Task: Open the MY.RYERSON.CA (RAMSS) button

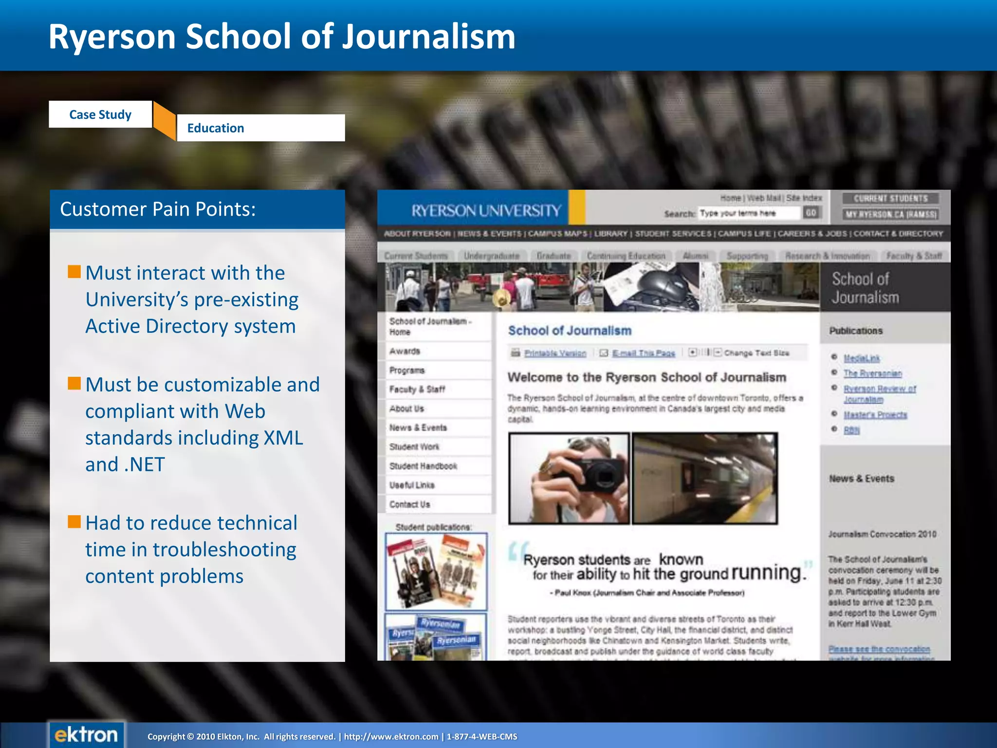Action: point(891,214)
